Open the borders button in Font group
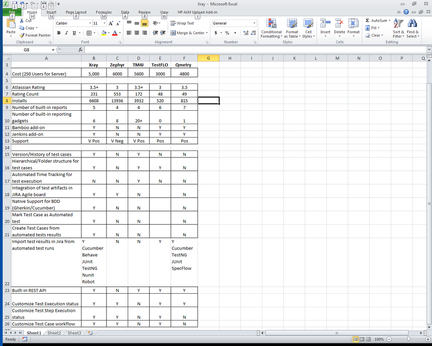This screenshot has width=432, height=346. 89,33
